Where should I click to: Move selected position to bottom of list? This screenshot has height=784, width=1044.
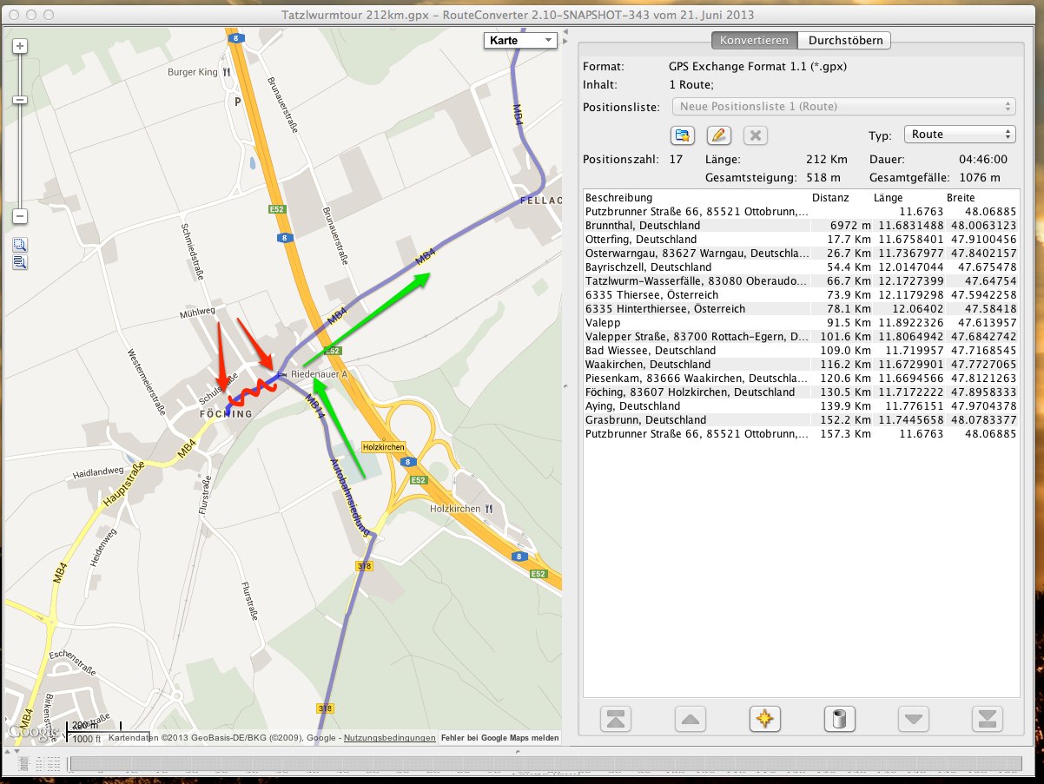987,720
